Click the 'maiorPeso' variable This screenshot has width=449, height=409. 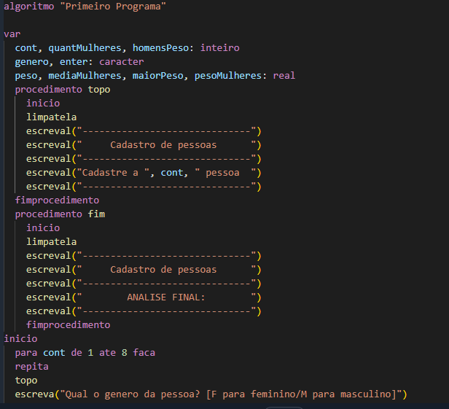pos(157,76)
